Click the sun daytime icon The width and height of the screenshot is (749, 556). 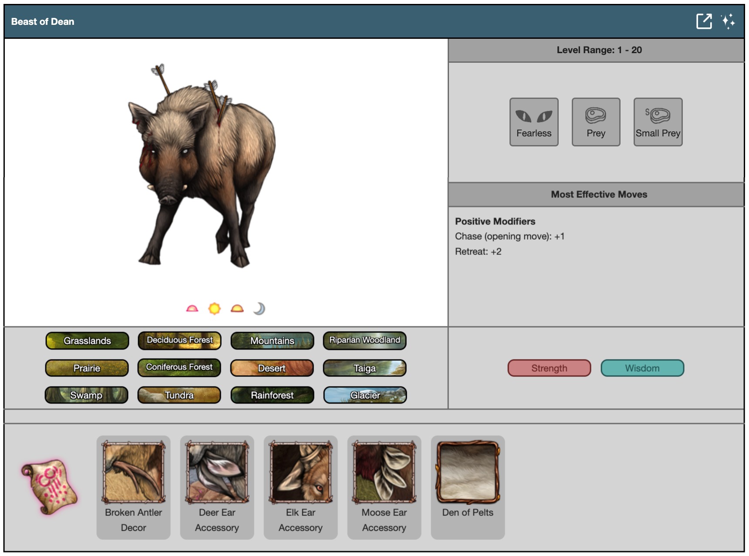tap(214, 309)
